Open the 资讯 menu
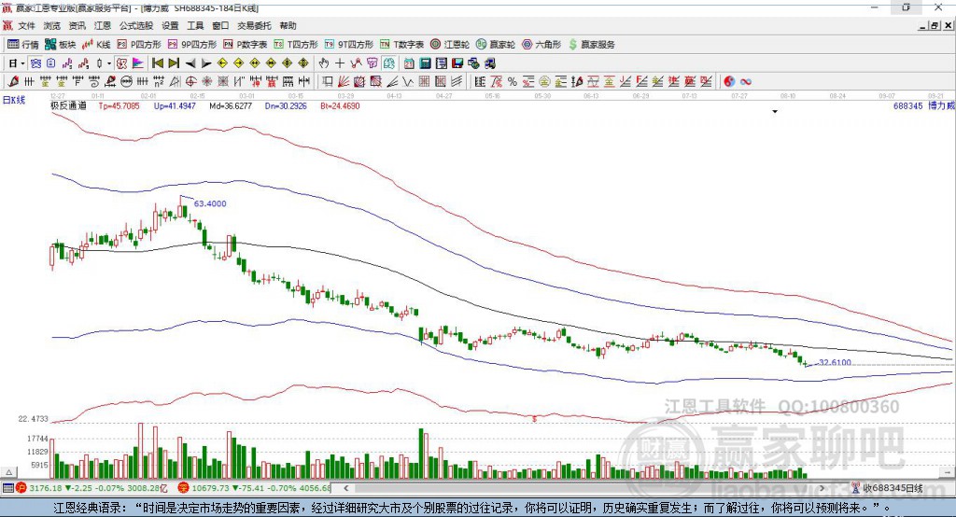Screen dimensions: 956x517 [77, 25]
